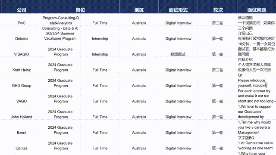Click the 视频面试 cell in VISAGIO row
Image resolution: width=276 pixels, height=155 pixels.
(x=178, y=54)
